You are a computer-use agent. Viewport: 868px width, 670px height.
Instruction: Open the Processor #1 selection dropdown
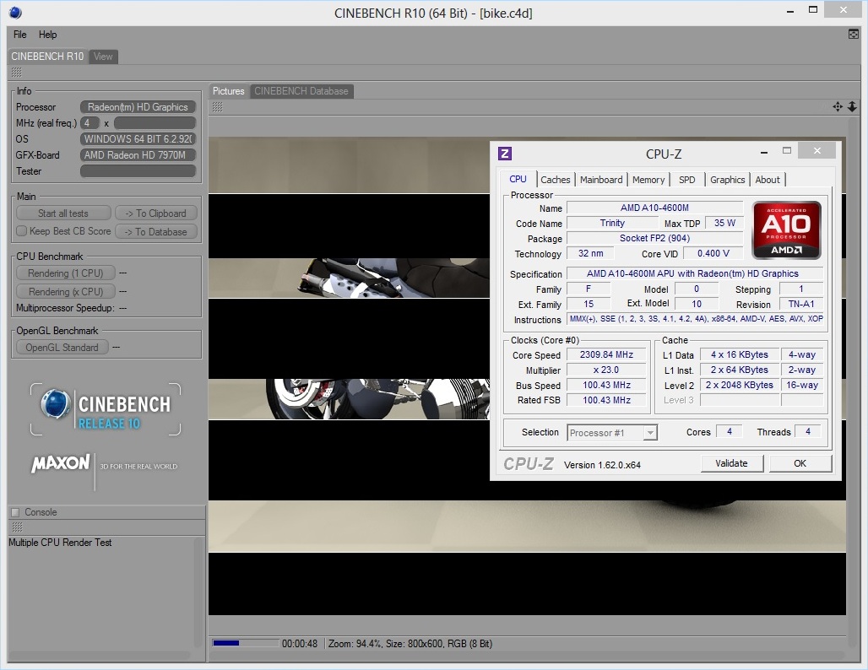click(612, 433)
